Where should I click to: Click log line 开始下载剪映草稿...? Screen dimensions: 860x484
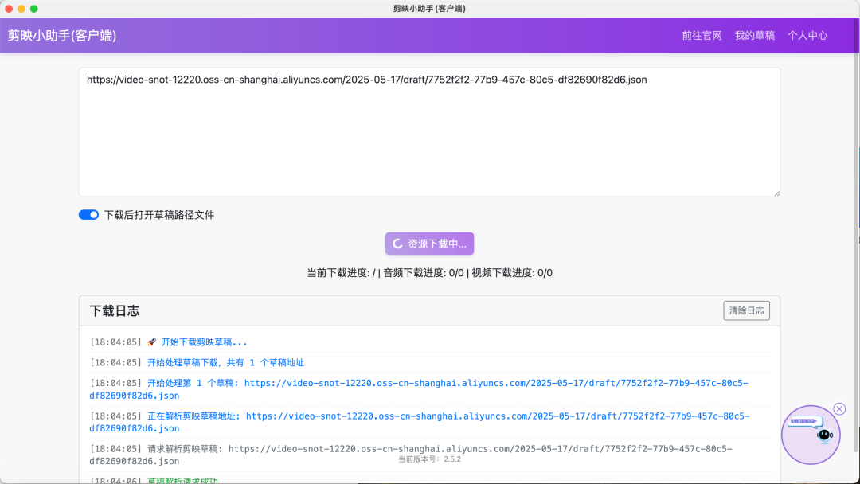click(x=204, y=342)
